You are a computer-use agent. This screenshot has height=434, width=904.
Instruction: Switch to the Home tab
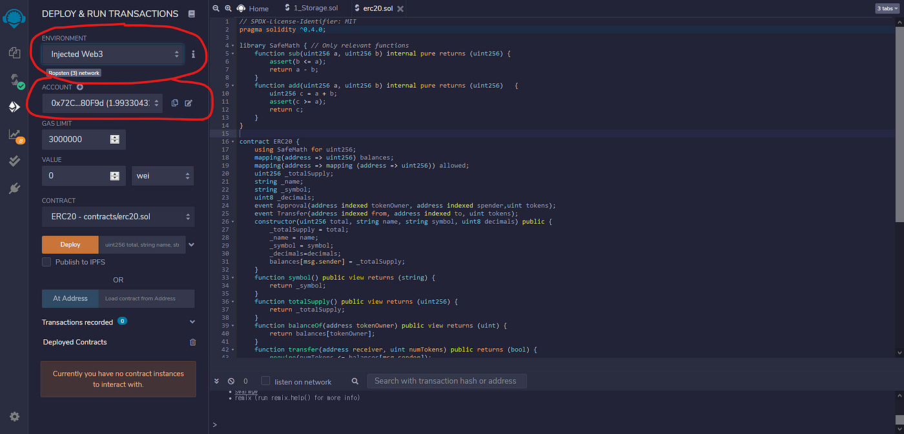pyautogui.click(x=253, y=8)
